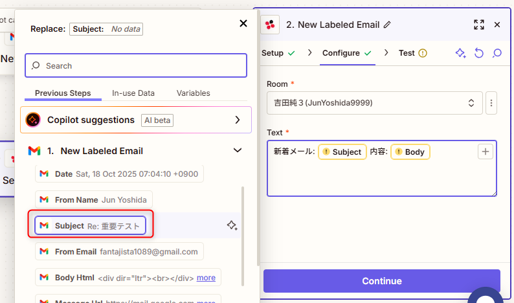Open the Test tab

[407, 53]
